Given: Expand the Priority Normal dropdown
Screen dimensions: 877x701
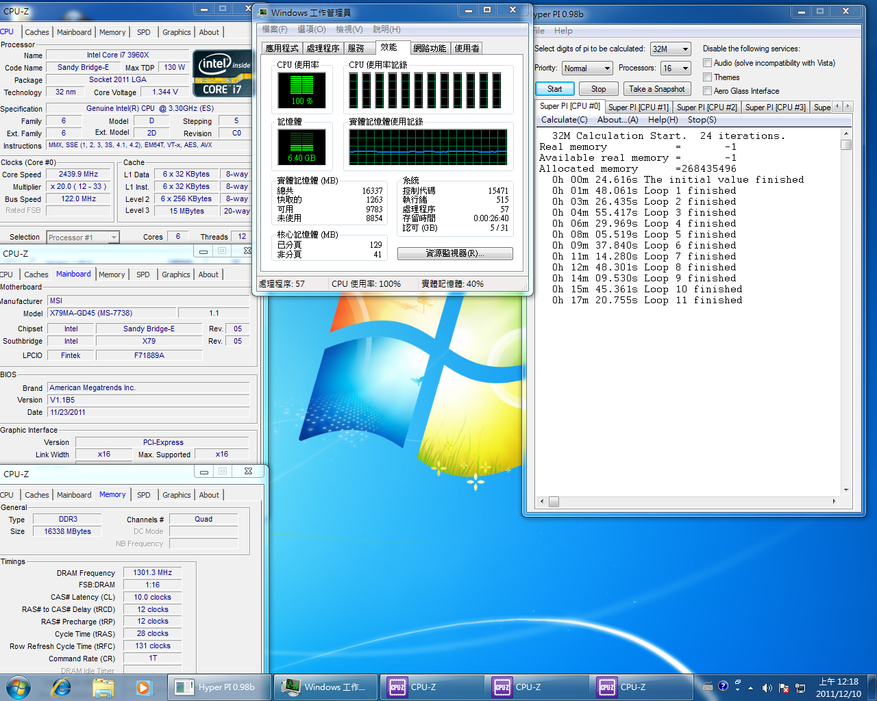Looking at the screenshot, I should [x=587, y=68].
